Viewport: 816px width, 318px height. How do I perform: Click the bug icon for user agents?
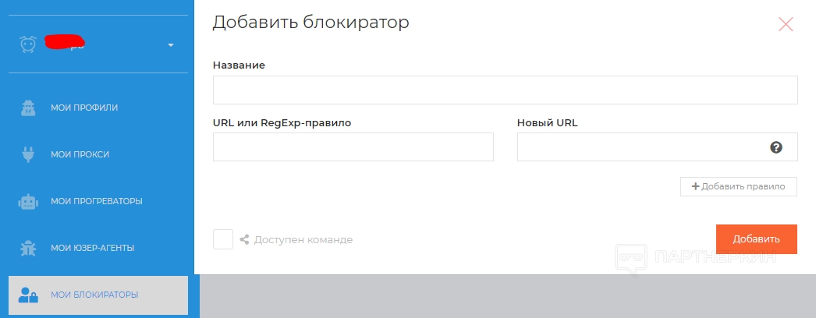(x=28, y=248)
